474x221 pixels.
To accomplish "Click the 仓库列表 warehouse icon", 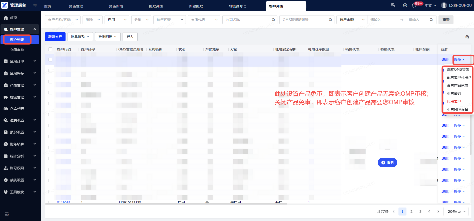I will [x=6, y=109].
